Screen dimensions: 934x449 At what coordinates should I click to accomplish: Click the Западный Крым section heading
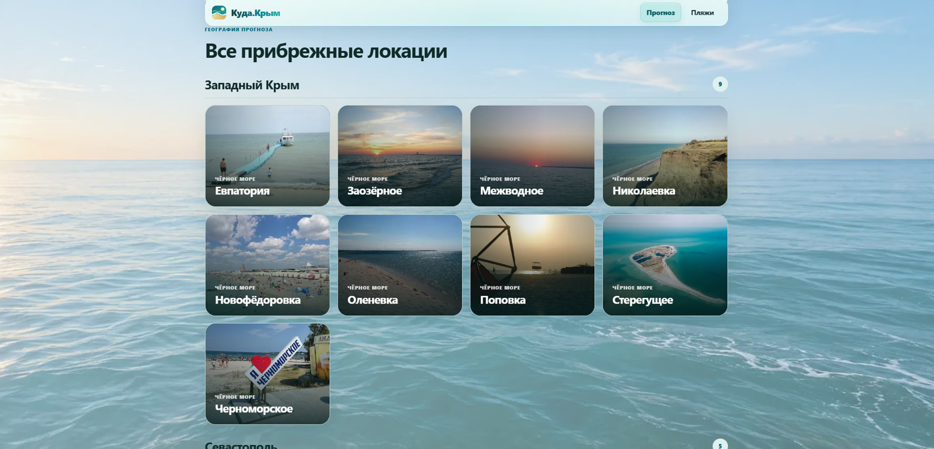(252, 85)
